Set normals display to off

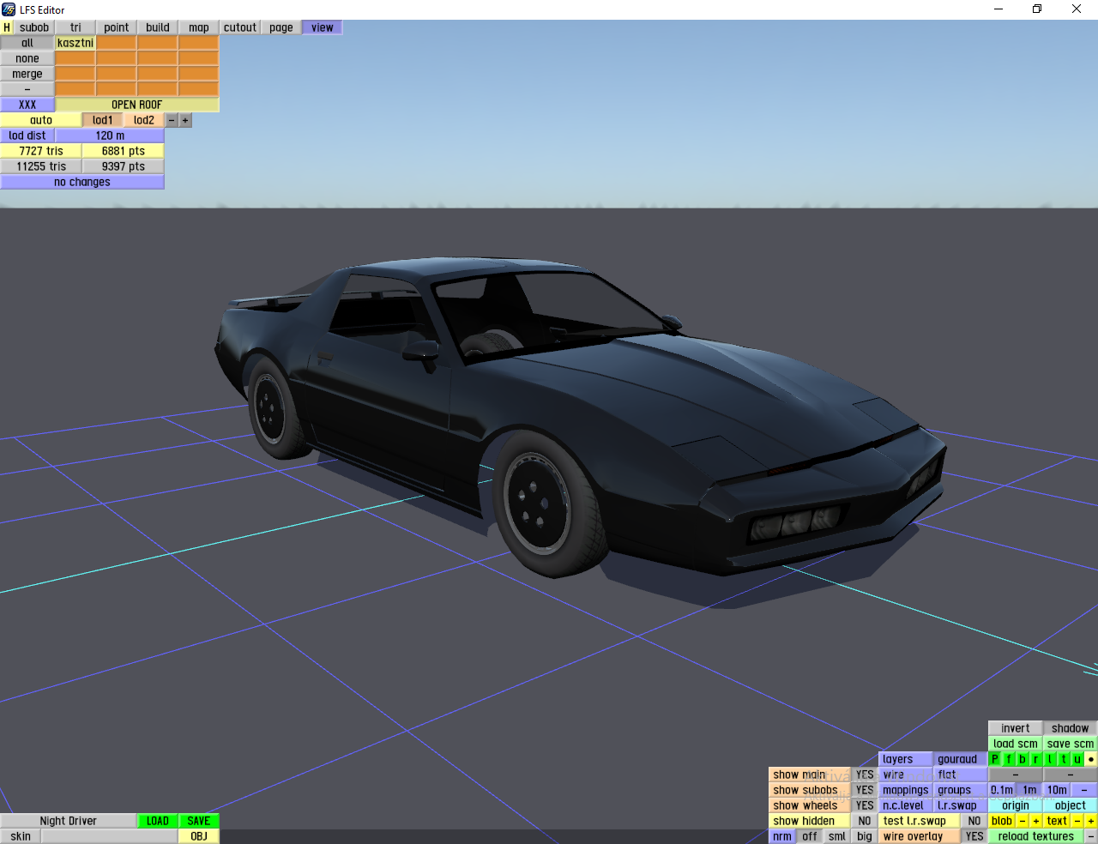coord(810,836)
